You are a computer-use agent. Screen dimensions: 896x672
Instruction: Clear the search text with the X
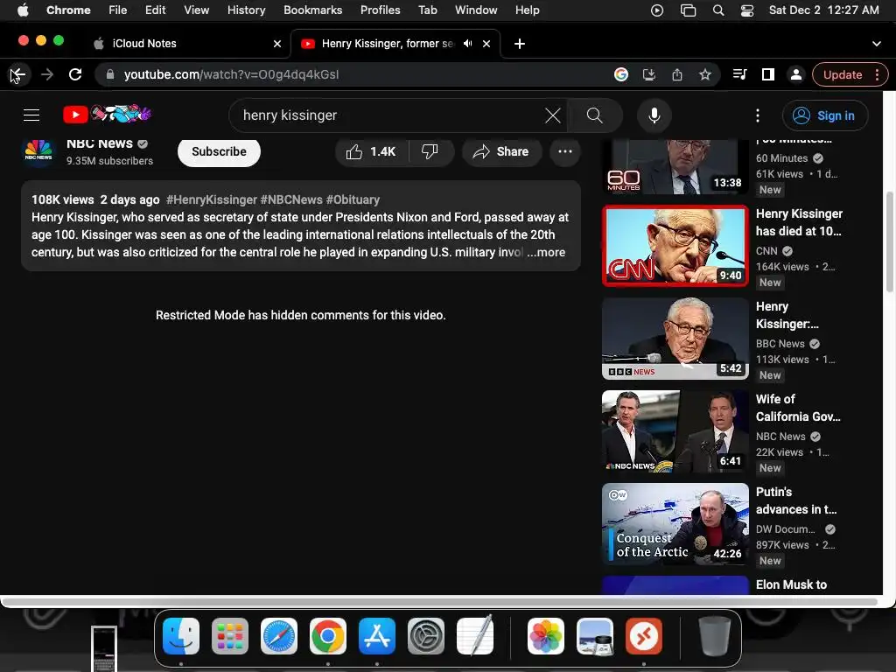coord(553,115)
